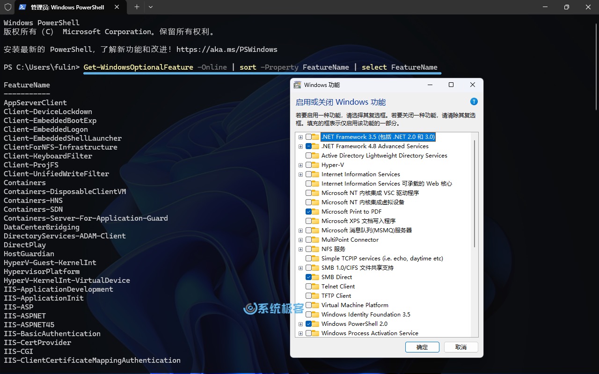Expand the .NET Framework 3.5 node
The width and height of the screenshot is (599, 374).
pyautogui.click(x=300, y=137)
